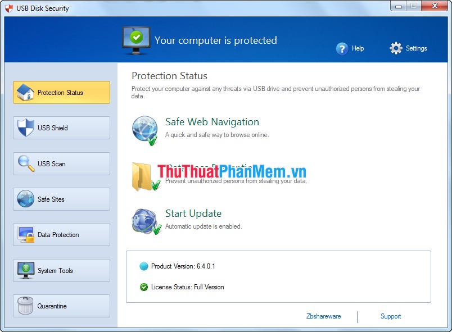Click the Start Update heading
The height and width of the screenshot is (332, 452).
193,213
